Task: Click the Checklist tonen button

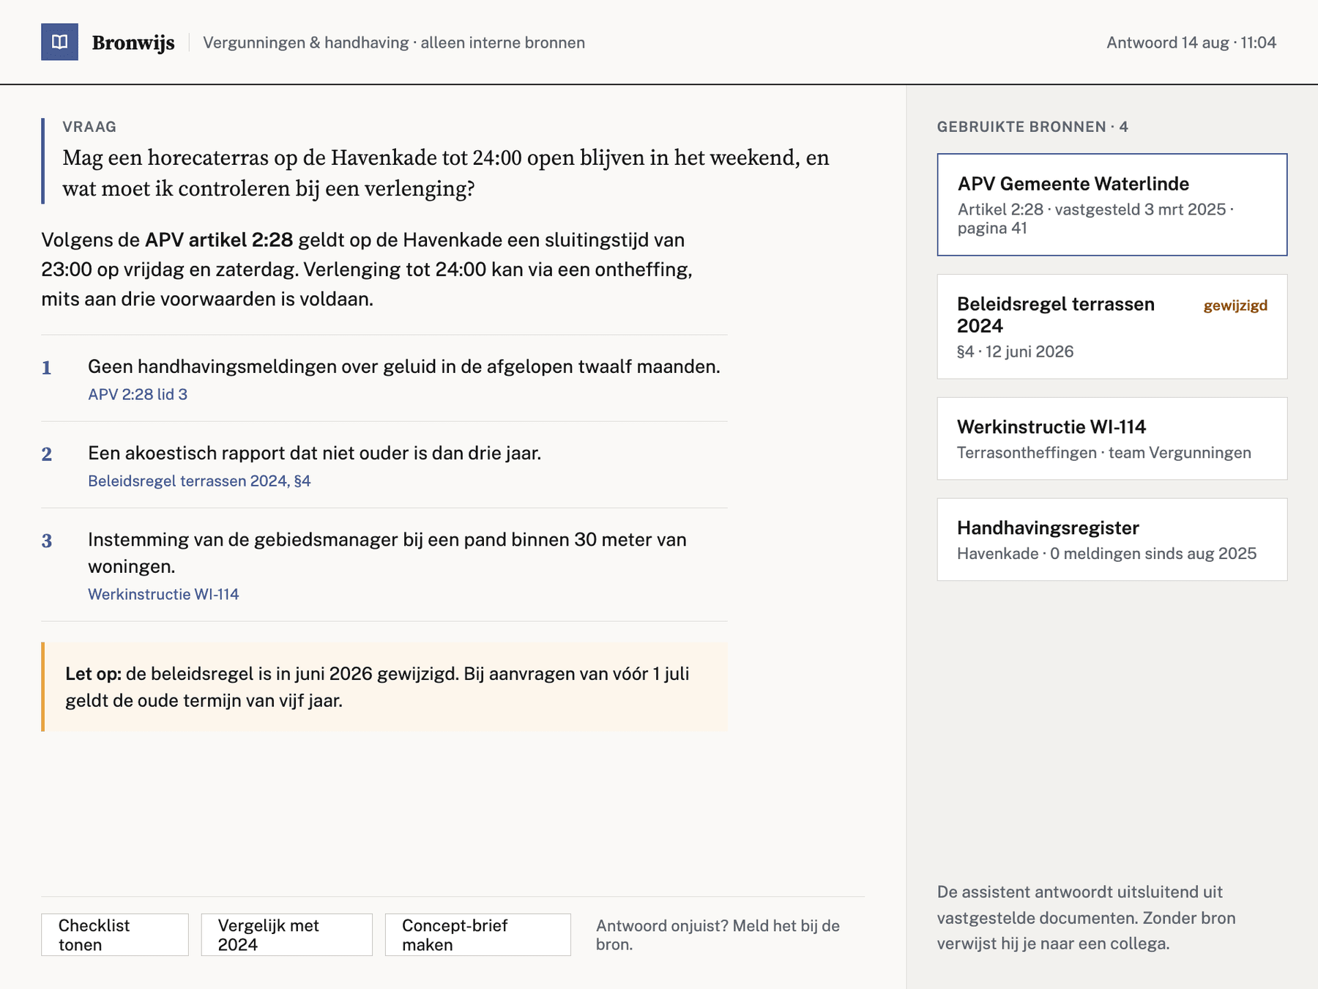Action: pos(115,935)
